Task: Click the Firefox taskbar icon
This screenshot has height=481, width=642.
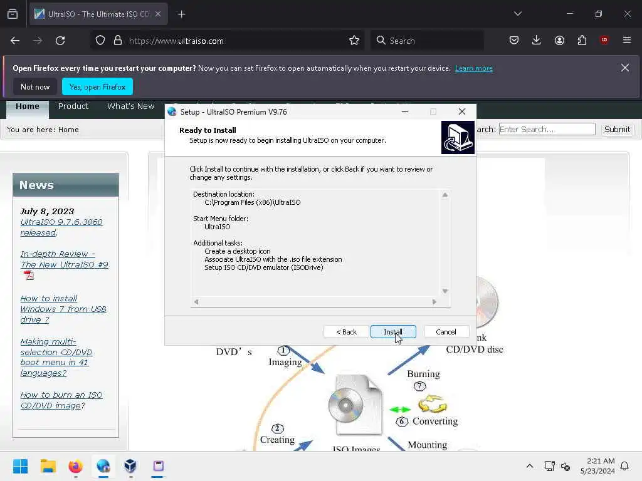Action: tap(75, 466)
